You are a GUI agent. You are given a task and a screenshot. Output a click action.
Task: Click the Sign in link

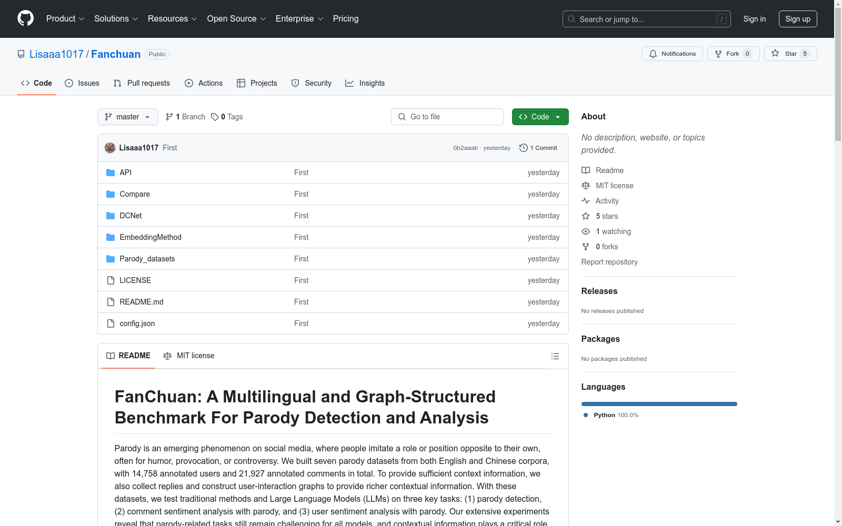pyautogui.click(x=755, y=19)
